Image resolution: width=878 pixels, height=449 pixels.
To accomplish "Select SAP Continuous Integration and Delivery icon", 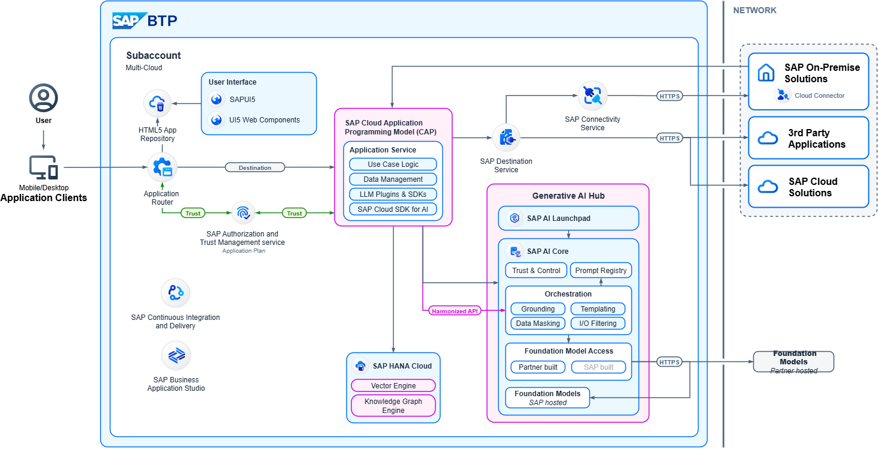I will coord(176,293).
